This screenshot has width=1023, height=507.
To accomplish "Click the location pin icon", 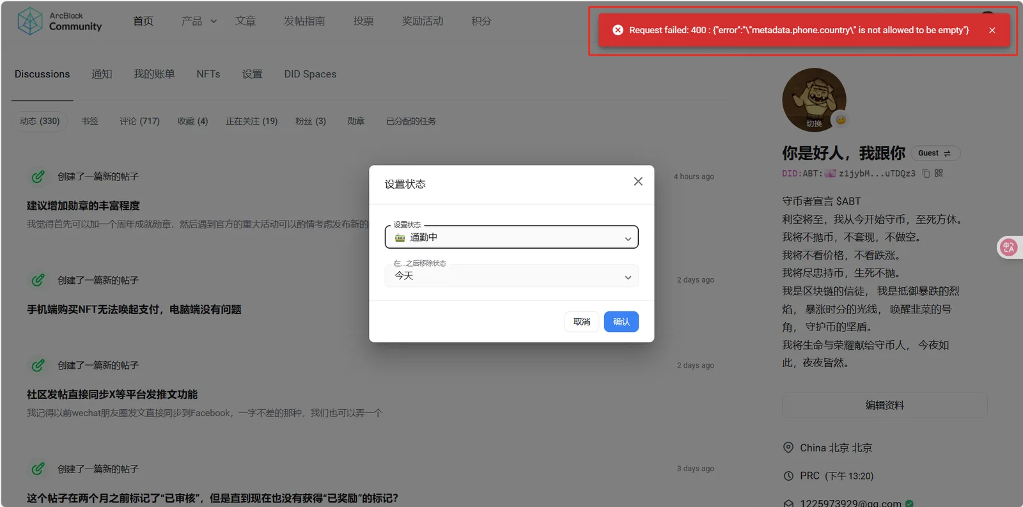I will 788,448.
